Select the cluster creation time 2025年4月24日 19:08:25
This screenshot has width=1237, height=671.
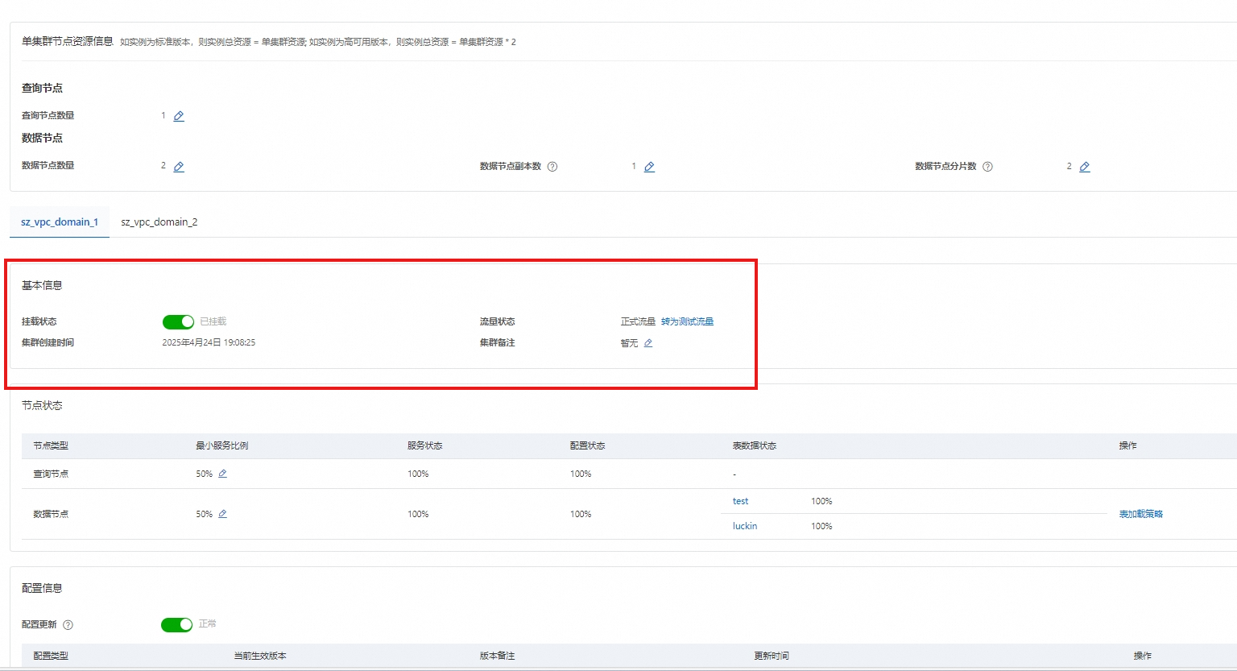coord(209,342)
